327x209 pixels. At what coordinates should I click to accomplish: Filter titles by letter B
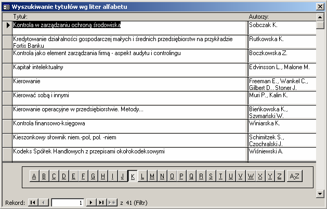pos(44,176)
